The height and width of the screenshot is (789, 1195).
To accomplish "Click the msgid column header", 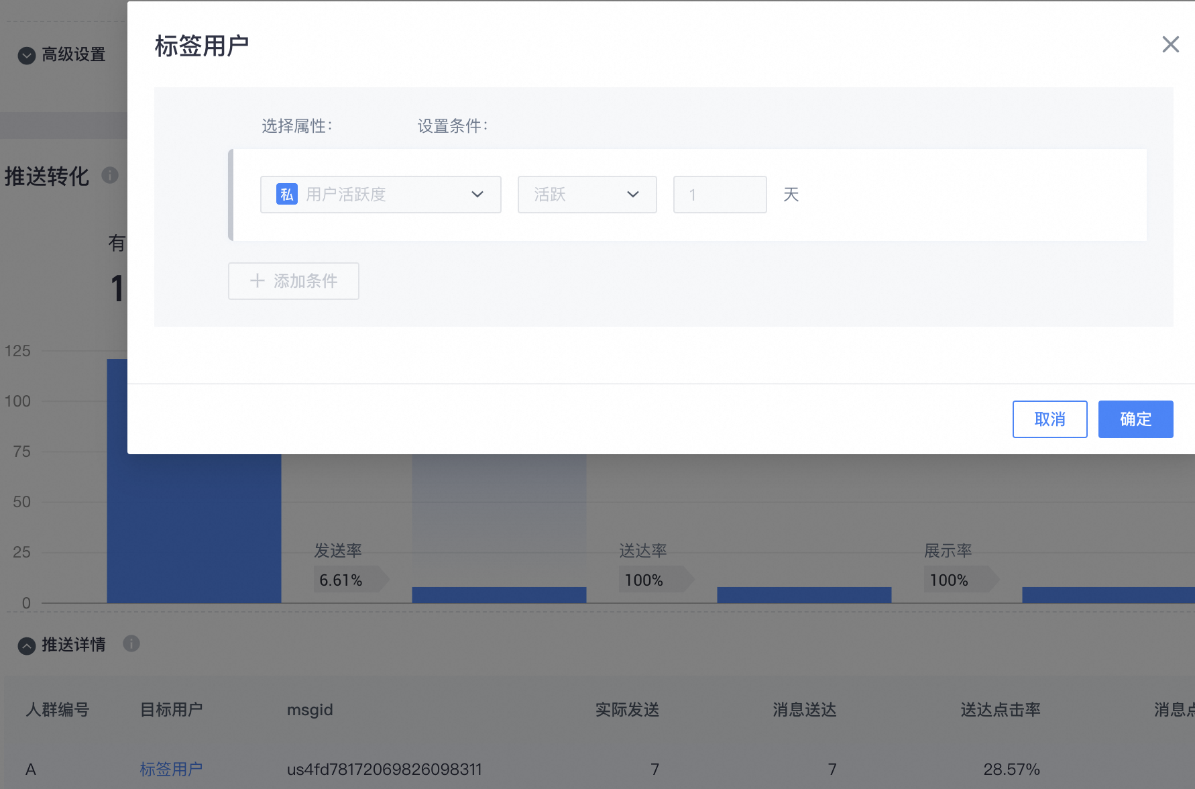I will (x=310, y=710).
